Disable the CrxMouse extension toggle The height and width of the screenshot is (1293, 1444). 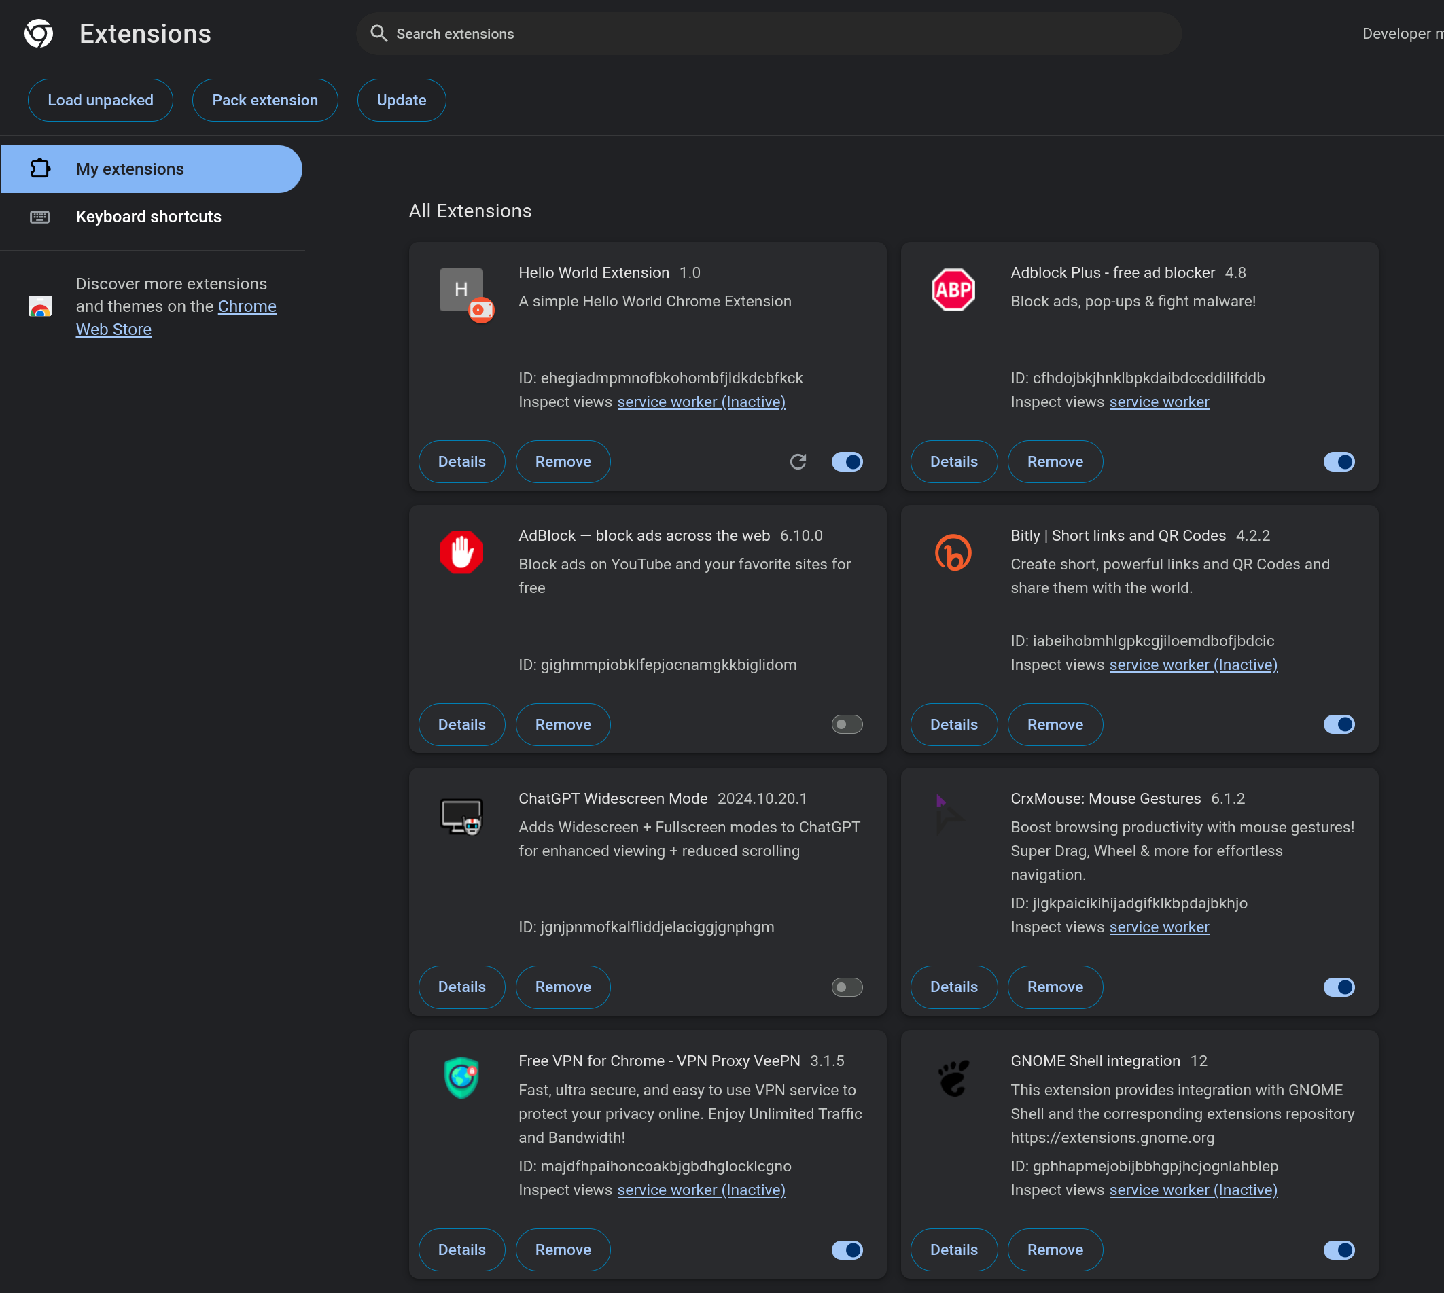pyautogui.click(x=1339, y=987)
